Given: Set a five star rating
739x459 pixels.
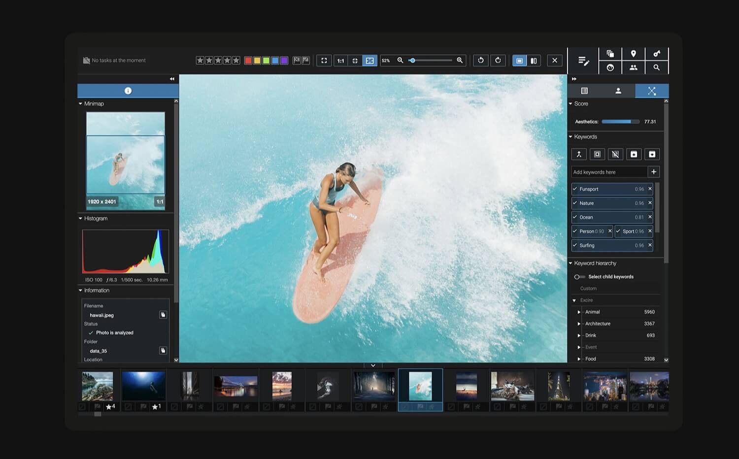Looking at the screenshot, I should pos(236,61).
